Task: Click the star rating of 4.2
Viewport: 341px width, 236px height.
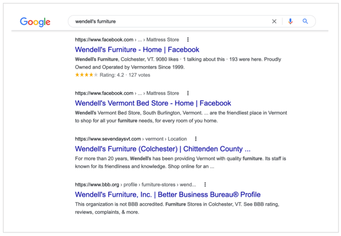Action: [87, 75]
